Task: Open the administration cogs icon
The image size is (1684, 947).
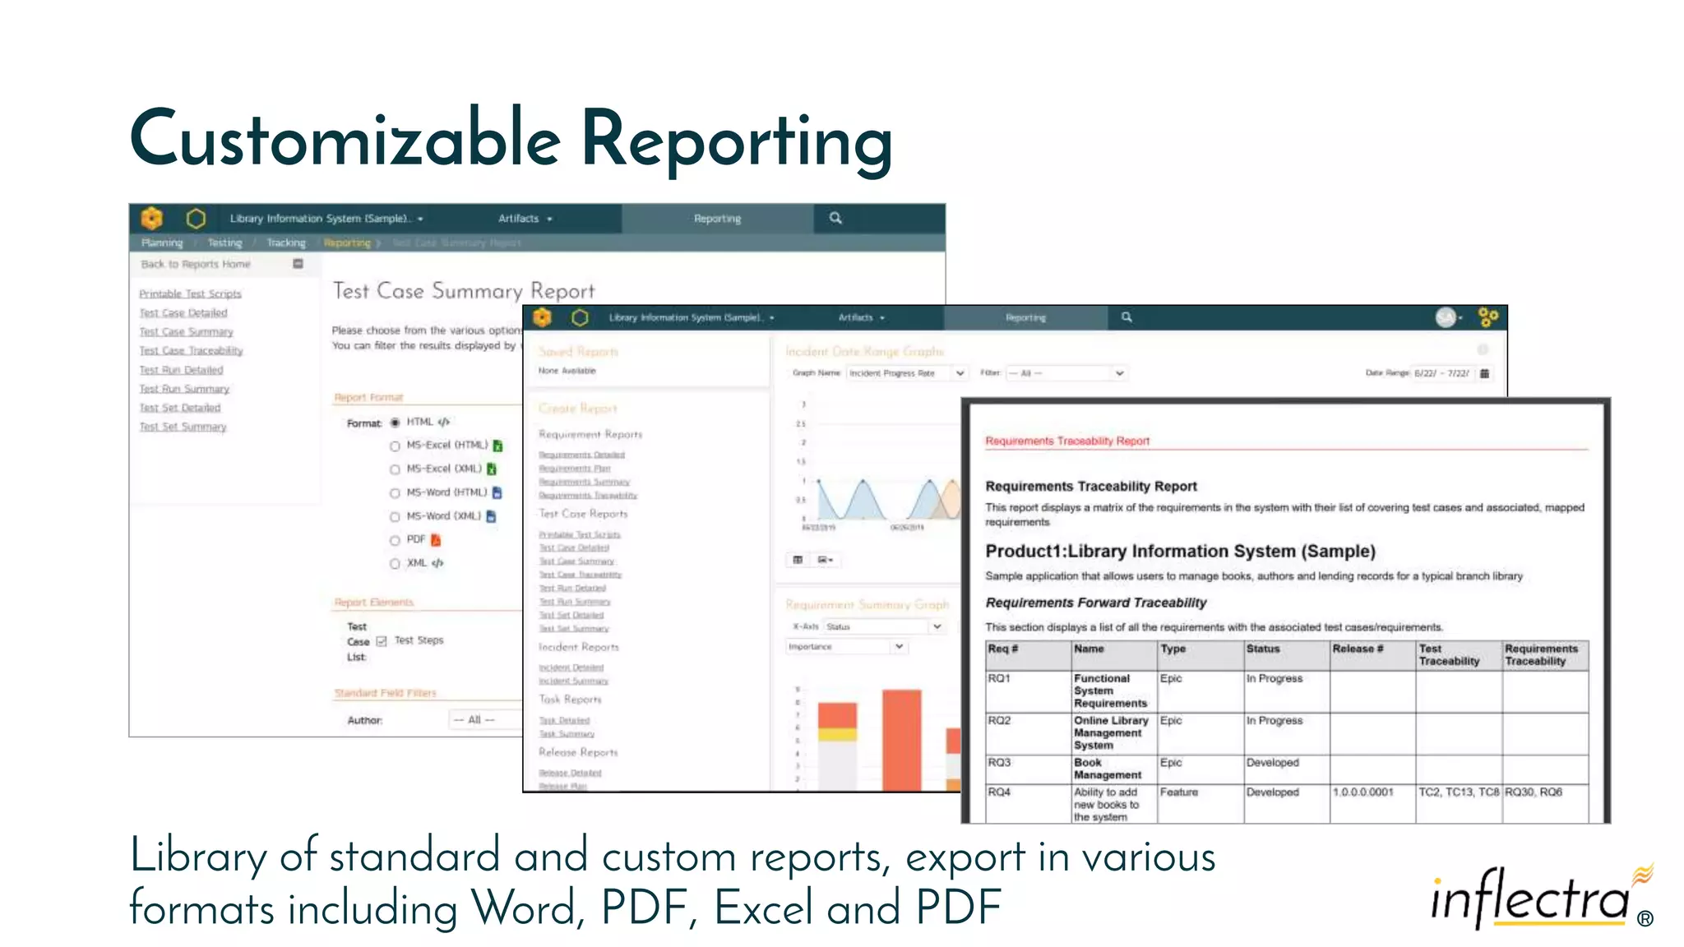Action: click(1488, 317)
